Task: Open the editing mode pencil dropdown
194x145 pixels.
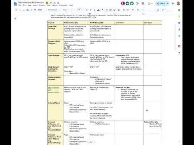Action: pyautogui.click(x=164, y=10)
